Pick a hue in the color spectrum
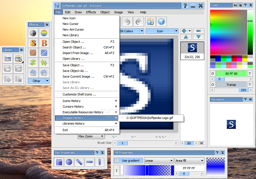This screenshot has height=179, width=256. tap(228, 32)
